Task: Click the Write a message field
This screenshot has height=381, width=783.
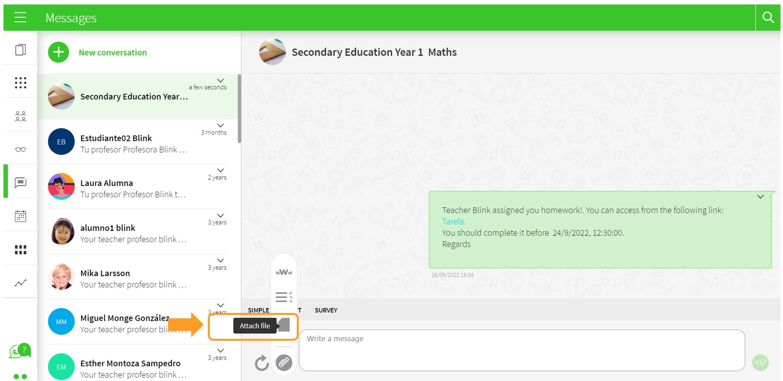Action: pyautogui.click(x=522, y=350)
